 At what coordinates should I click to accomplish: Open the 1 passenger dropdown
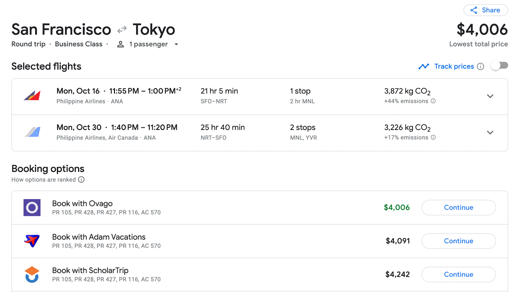pos(148,44)
